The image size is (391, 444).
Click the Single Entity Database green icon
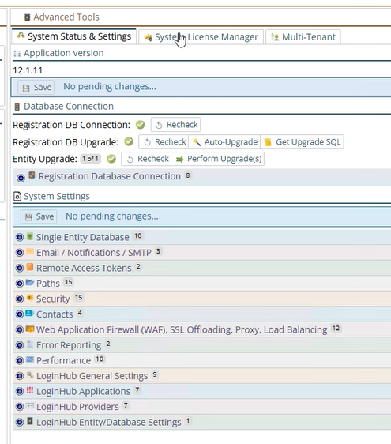(x=30, y=236)
